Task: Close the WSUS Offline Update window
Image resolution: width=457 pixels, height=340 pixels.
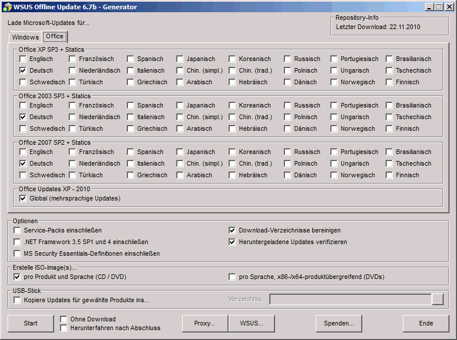Action: pos(449,7)
